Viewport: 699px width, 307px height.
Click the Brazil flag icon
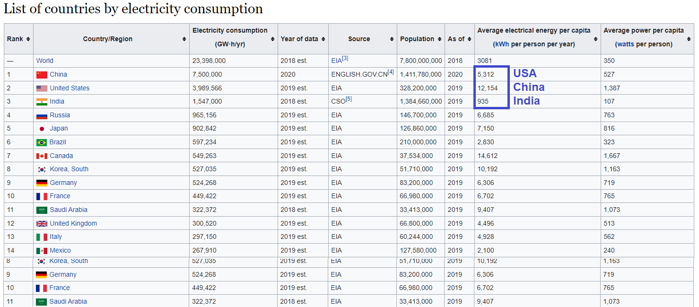pos(42,142)
